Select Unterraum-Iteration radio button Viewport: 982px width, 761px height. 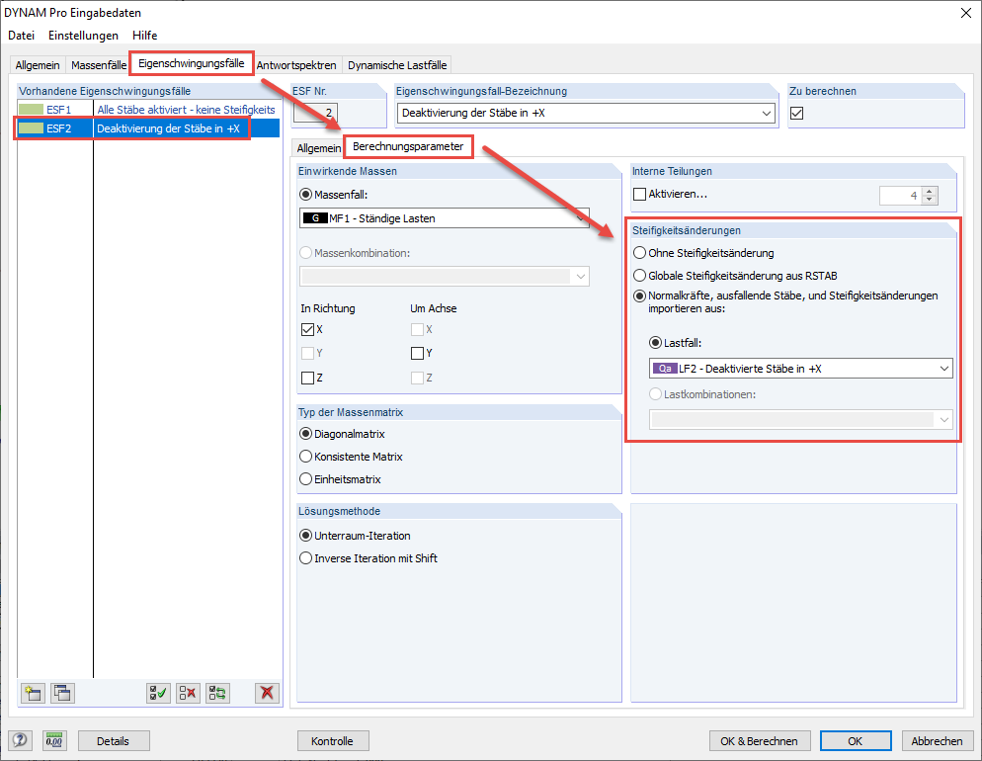(305, 536)
